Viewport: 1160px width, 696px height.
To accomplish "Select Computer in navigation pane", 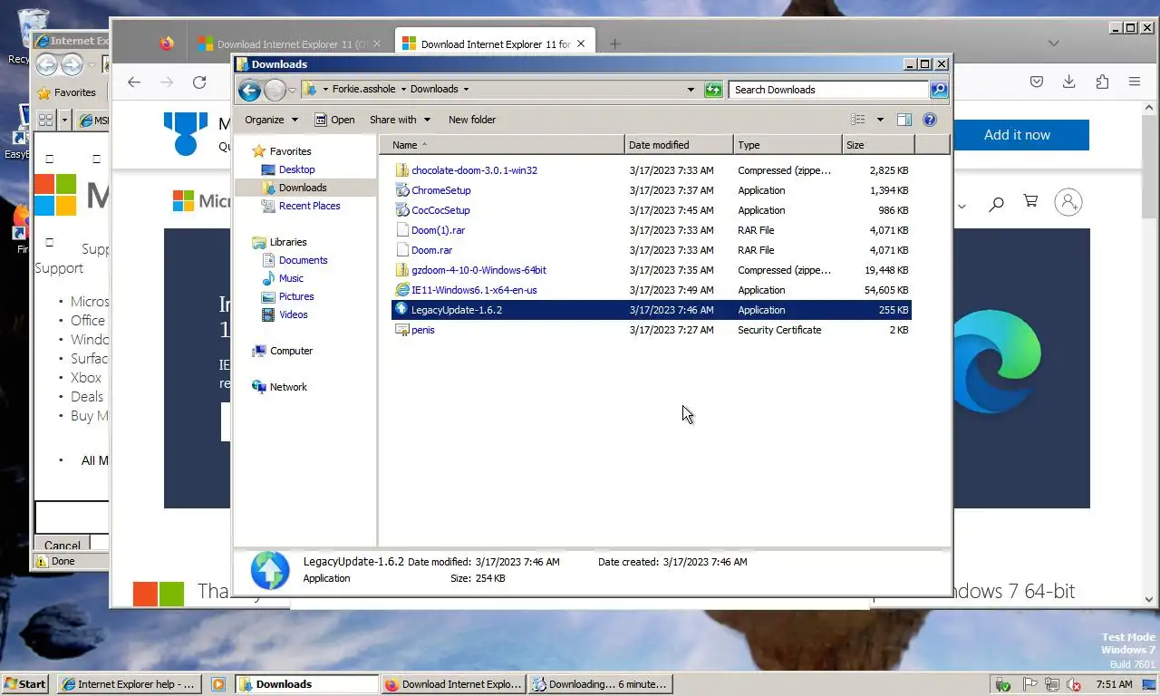I will [291, 351].
